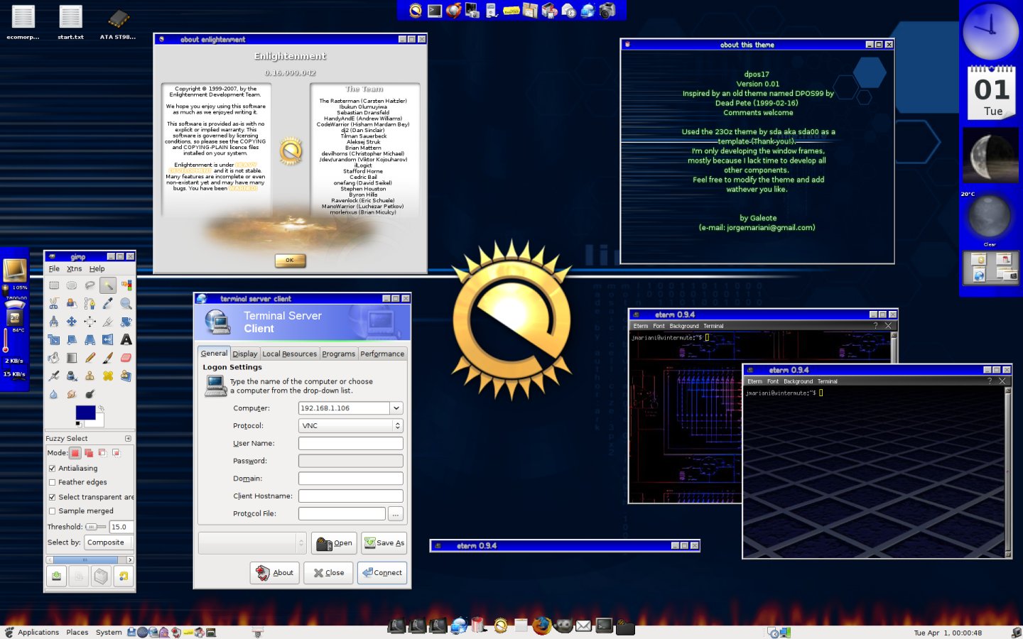Click the terminal icon in top launcher bar

[435, 10]
